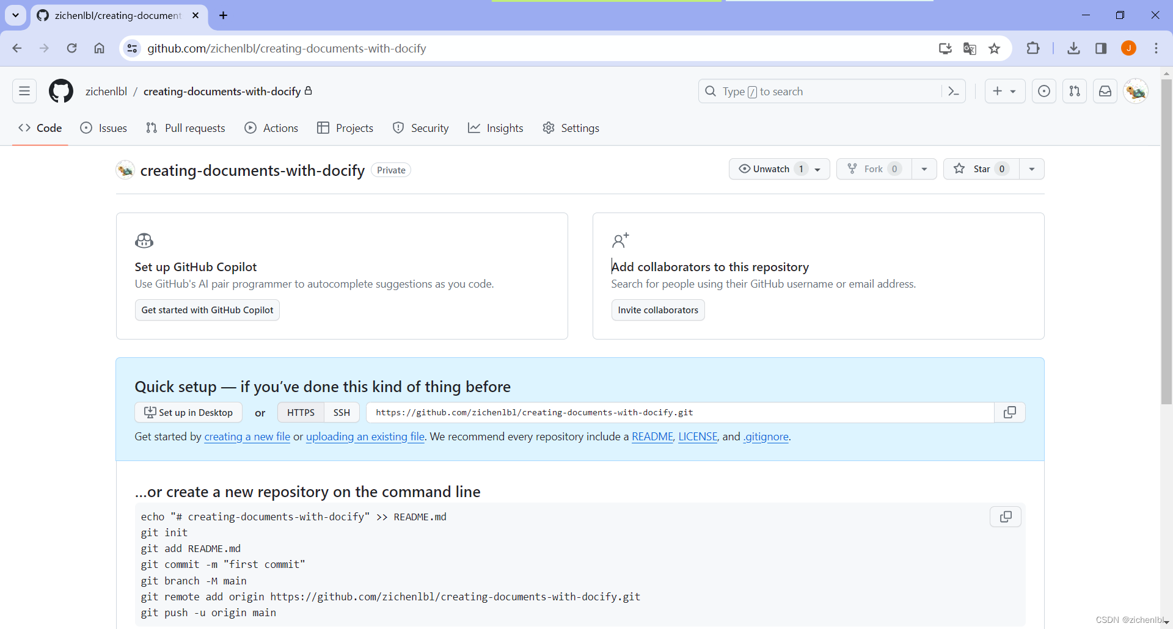1173x629 pixels.
Task: Open Chrome three-dot menu
Action: point(1156,48)
